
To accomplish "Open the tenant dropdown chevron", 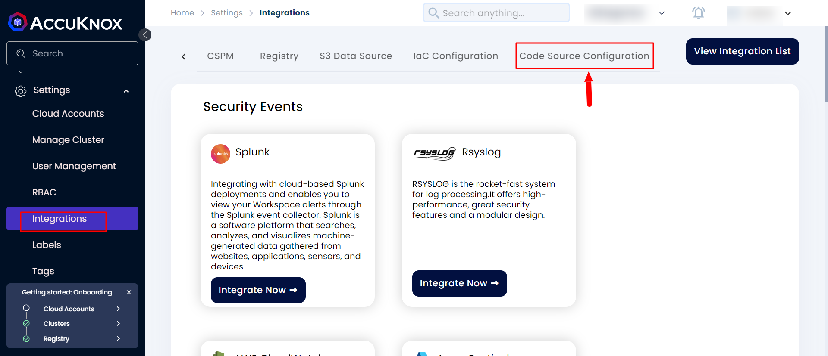I will 662,13.
